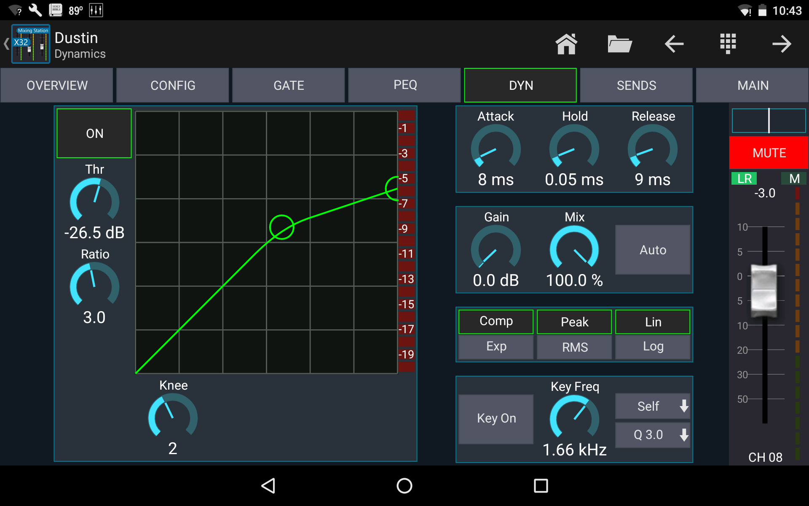
Task: Open the Q 3.0 dropdown
Action: pyautogui.click(x=653, y=435)
